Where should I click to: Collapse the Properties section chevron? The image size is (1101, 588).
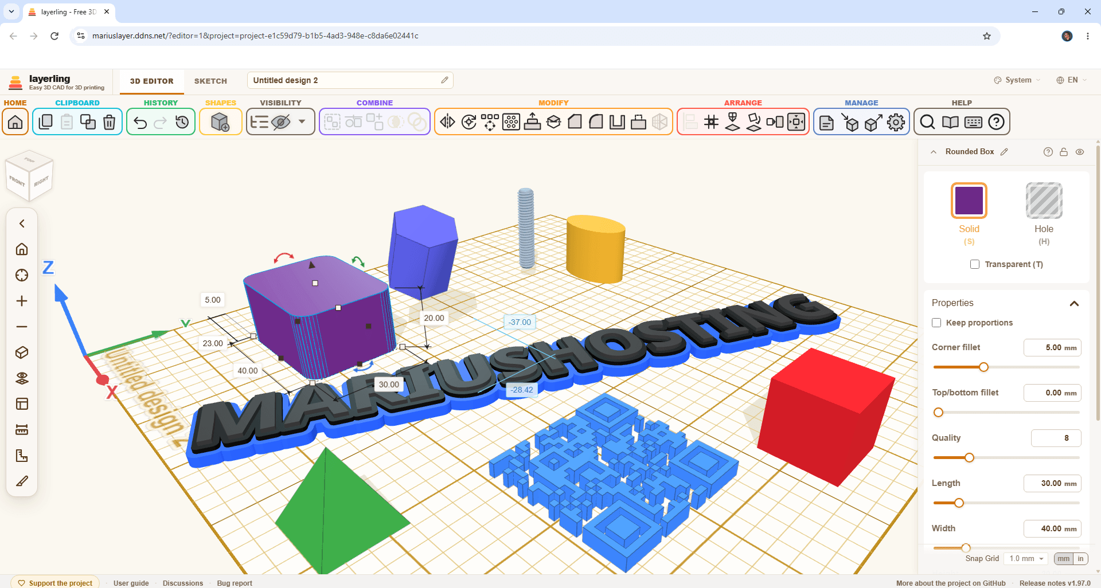coord(1075,303)
